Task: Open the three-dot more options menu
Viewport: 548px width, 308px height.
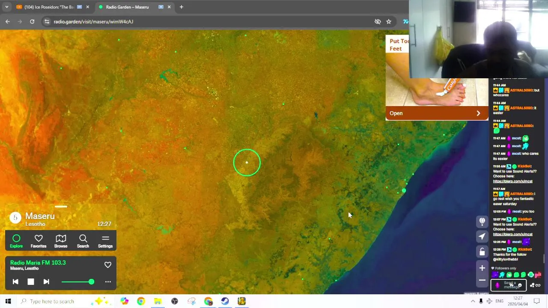Action: pos(108,281)
